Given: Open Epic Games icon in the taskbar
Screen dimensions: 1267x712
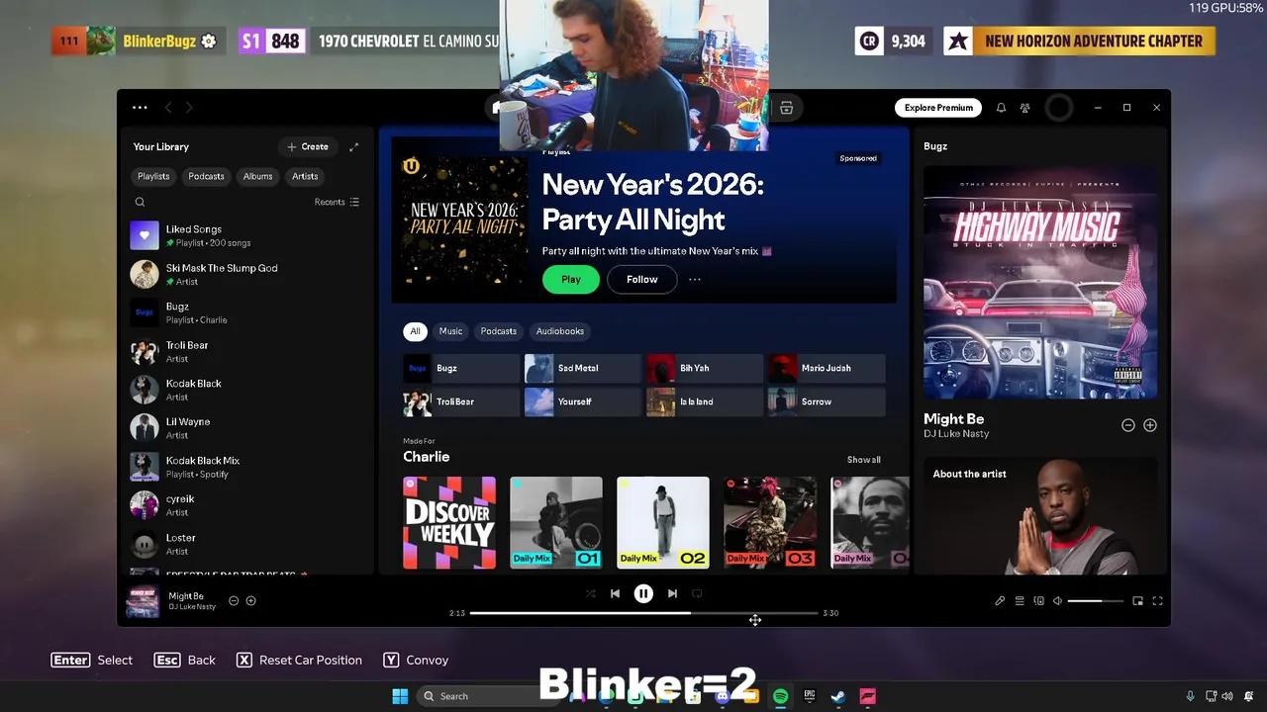Looking at the screenshot, I should coord(809,696).
